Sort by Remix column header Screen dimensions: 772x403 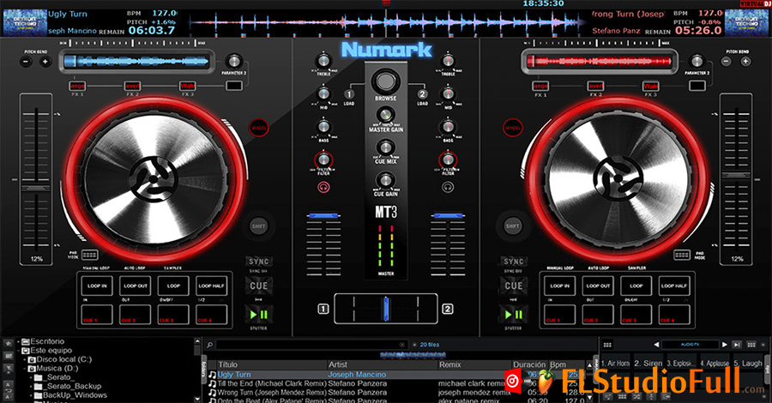pyautogui.click(x=474, y=364)
